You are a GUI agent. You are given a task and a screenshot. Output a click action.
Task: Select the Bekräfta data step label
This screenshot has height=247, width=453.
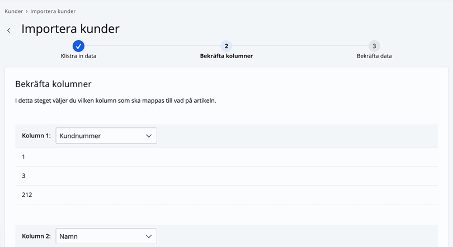click(x=374, y=56)
